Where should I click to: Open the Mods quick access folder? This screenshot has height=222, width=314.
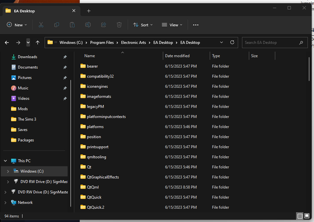click(23, 109)
